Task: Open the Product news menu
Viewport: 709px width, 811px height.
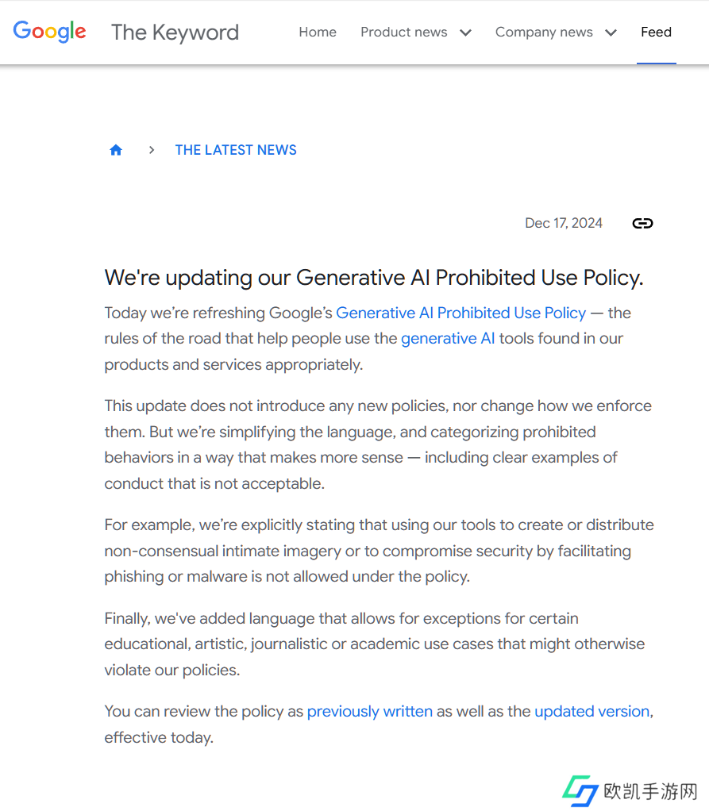Action: coord(403,33)
